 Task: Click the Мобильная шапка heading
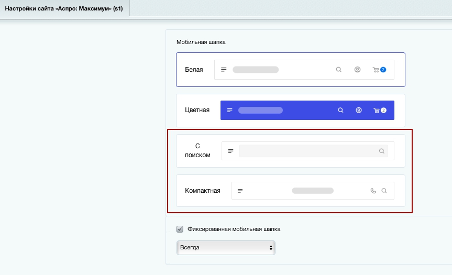click(x=201, y=42)
